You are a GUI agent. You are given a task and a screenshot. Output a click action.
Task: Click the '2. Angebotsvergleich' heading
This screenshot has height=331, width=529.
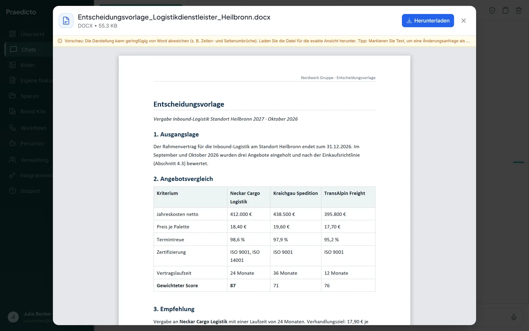pyautogui.click(x=183, y=179)
